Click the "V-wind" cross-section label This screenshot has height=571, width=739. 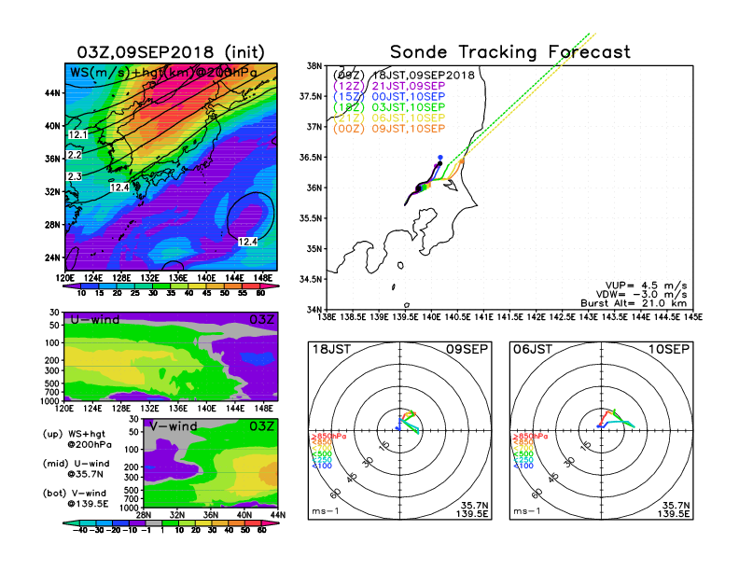tap(173, 426)
